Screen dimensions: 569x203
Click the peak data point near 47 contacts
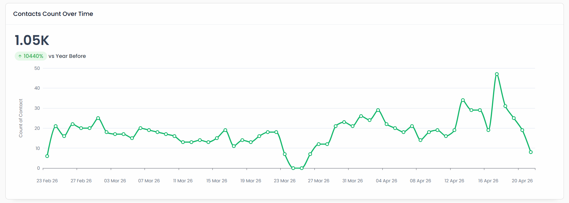(x=497, y=74)
